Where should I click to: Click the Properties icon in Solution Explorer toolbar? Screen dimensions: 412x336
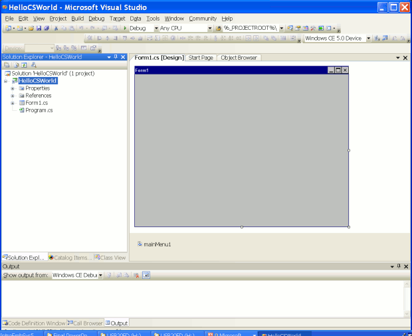7,65
